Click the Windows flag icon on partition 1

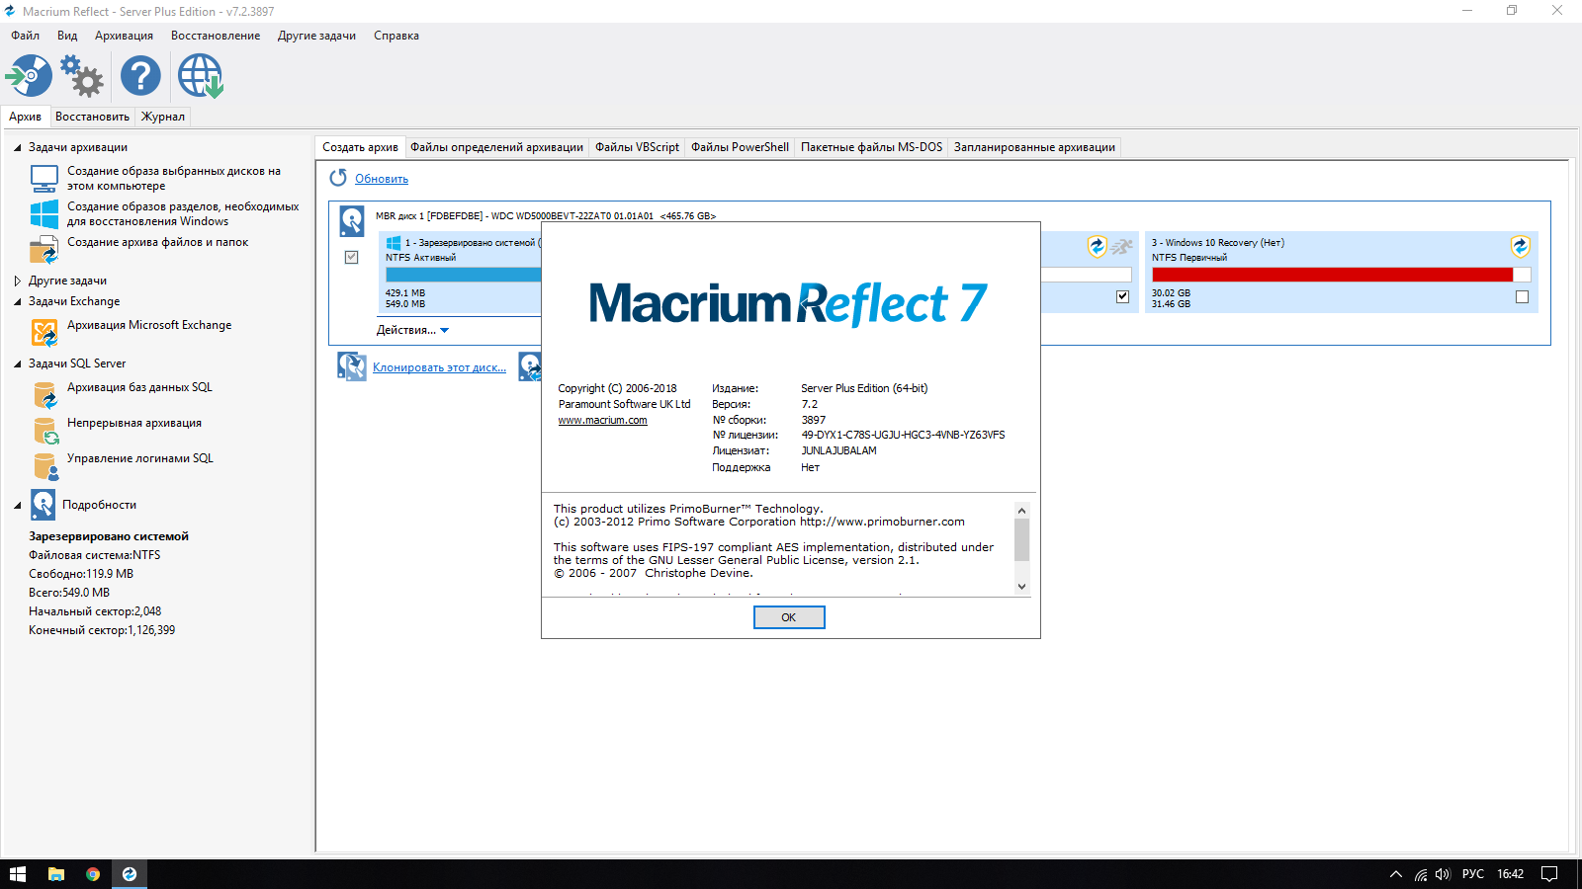(394, 243)
